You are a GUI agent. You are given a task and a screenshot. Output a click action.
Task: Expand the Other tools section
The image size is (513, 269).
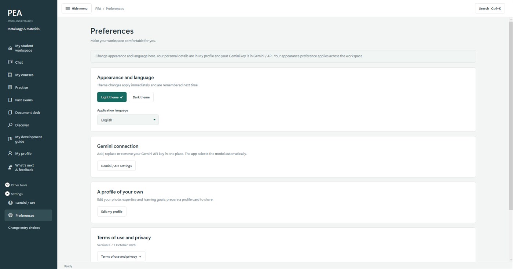pyautogui.click(x=16, y=185)
